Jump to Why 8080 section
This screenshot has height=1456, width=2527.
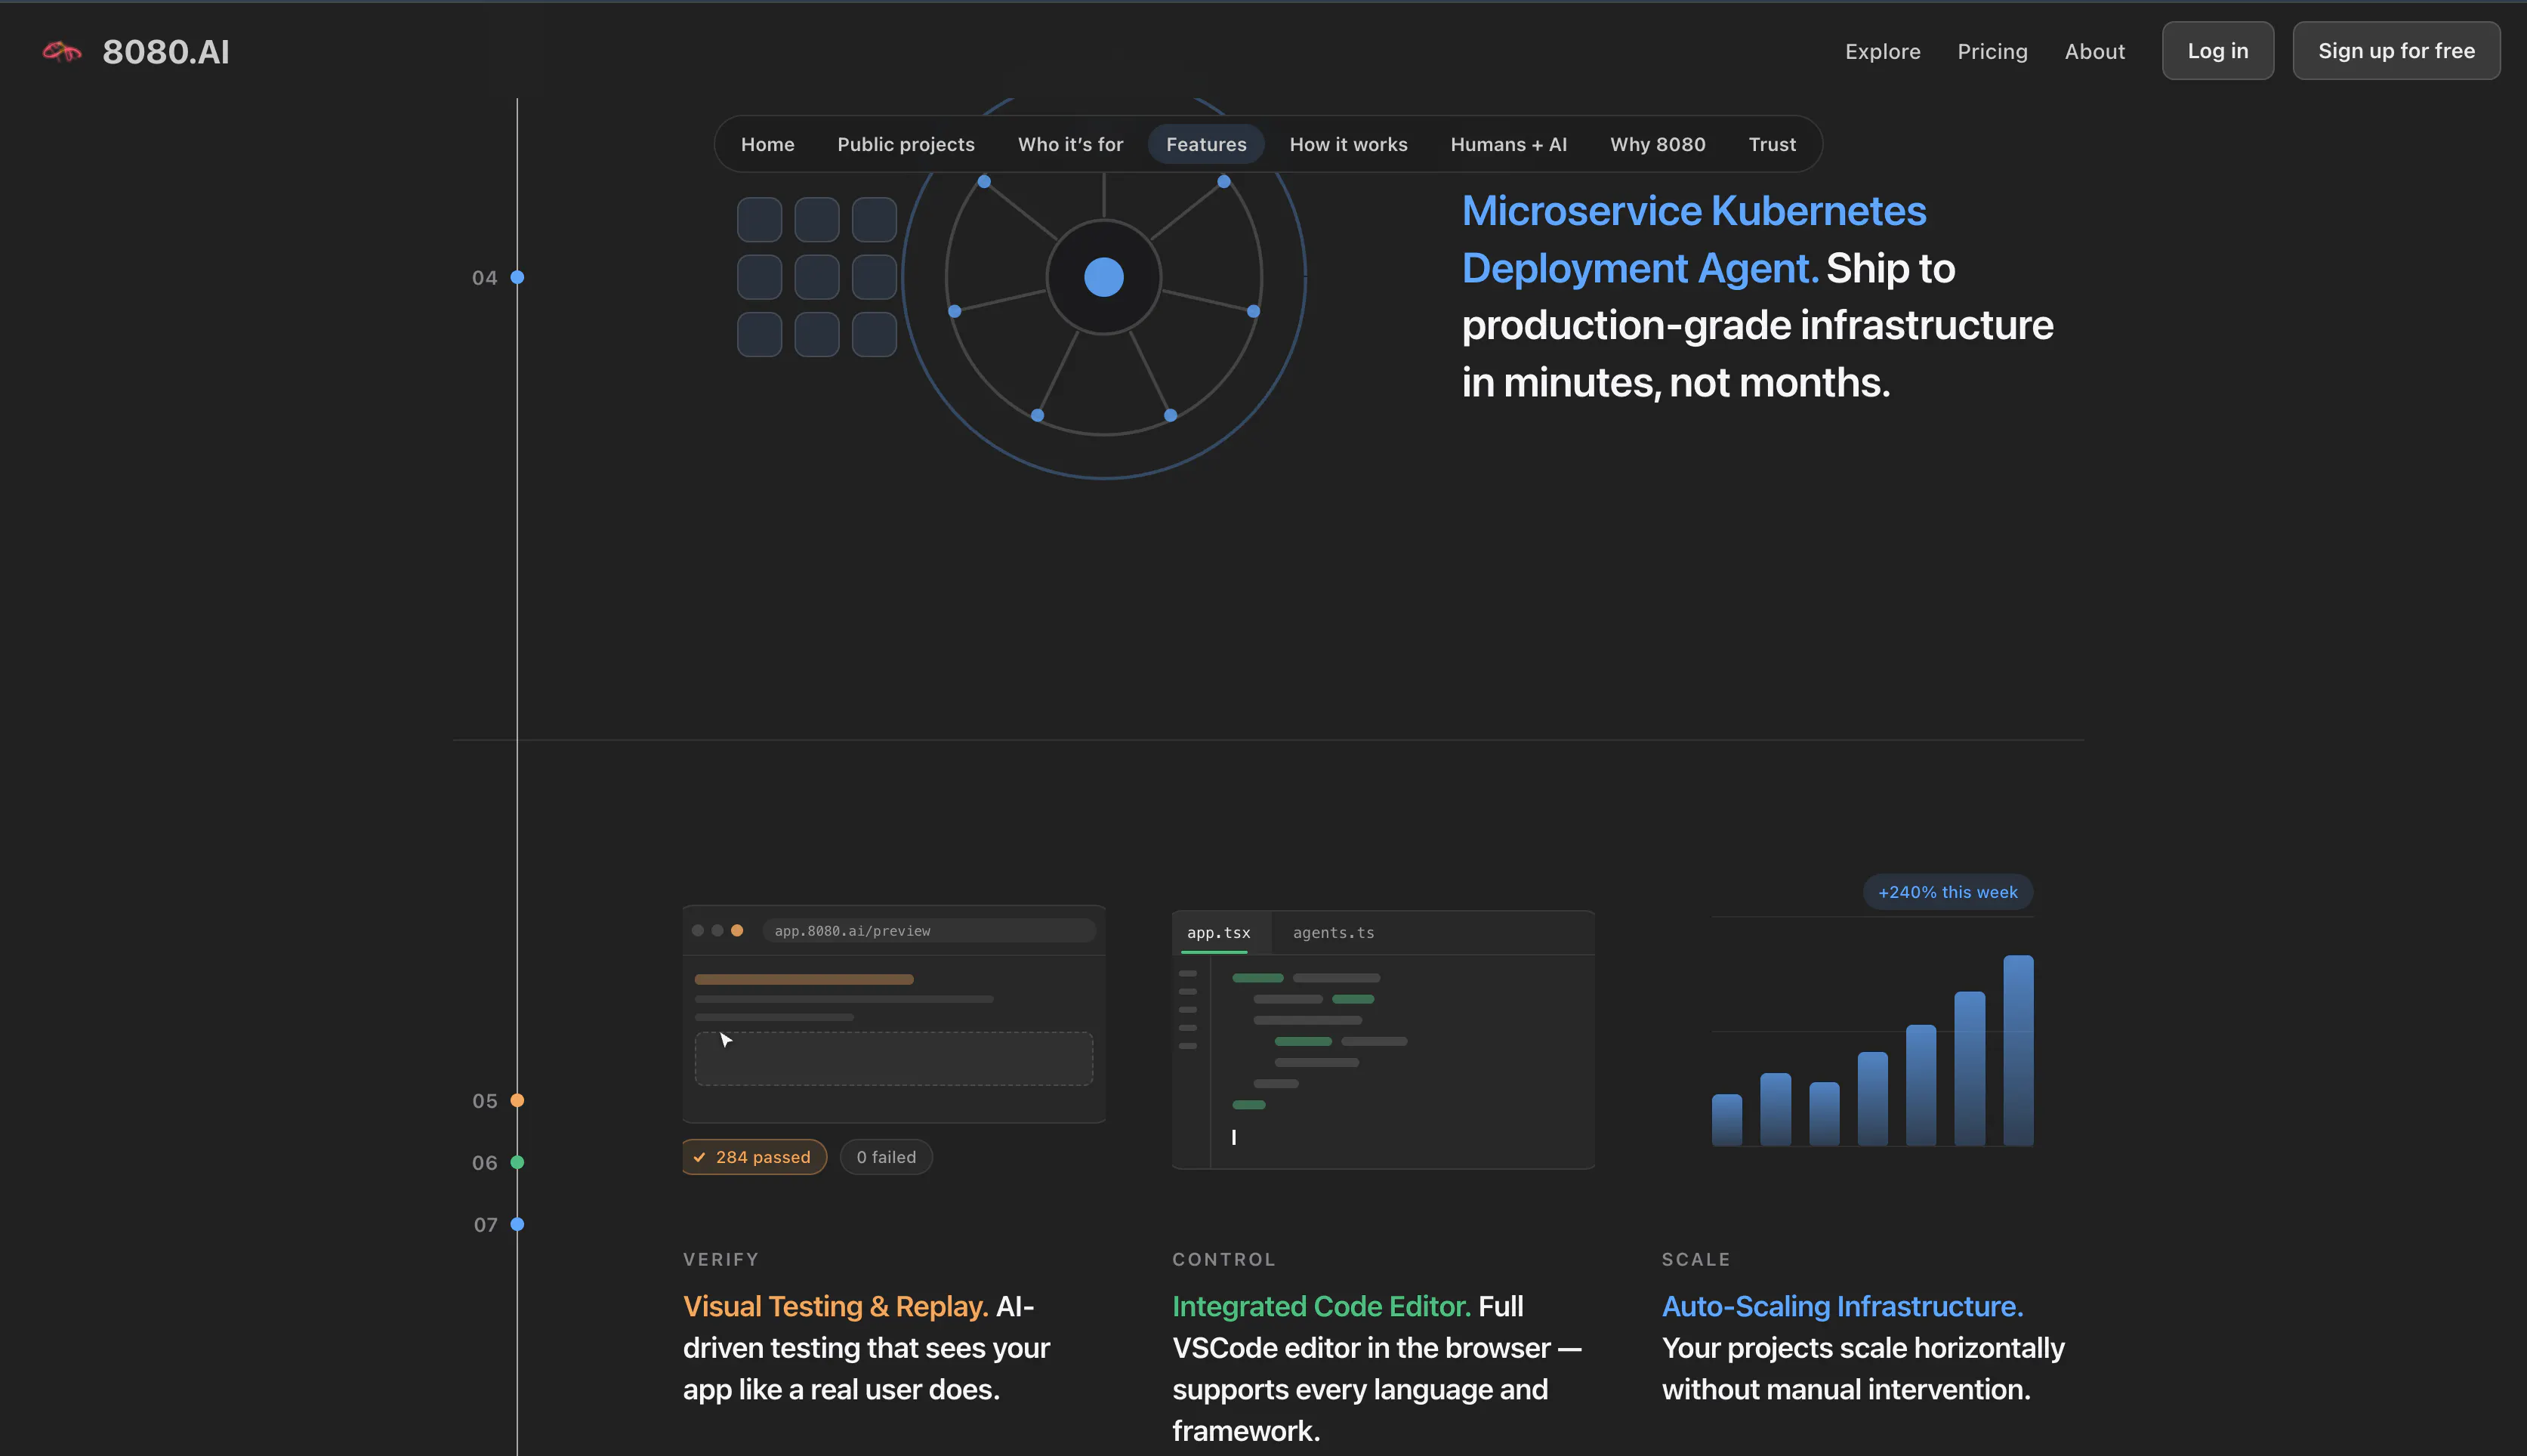1657,144
